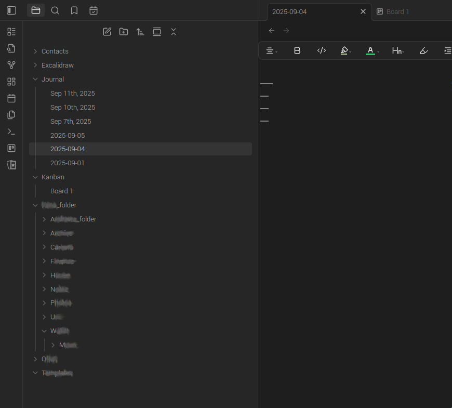
Task: Open the bookmarks panel icon
Action: point(74,10)
